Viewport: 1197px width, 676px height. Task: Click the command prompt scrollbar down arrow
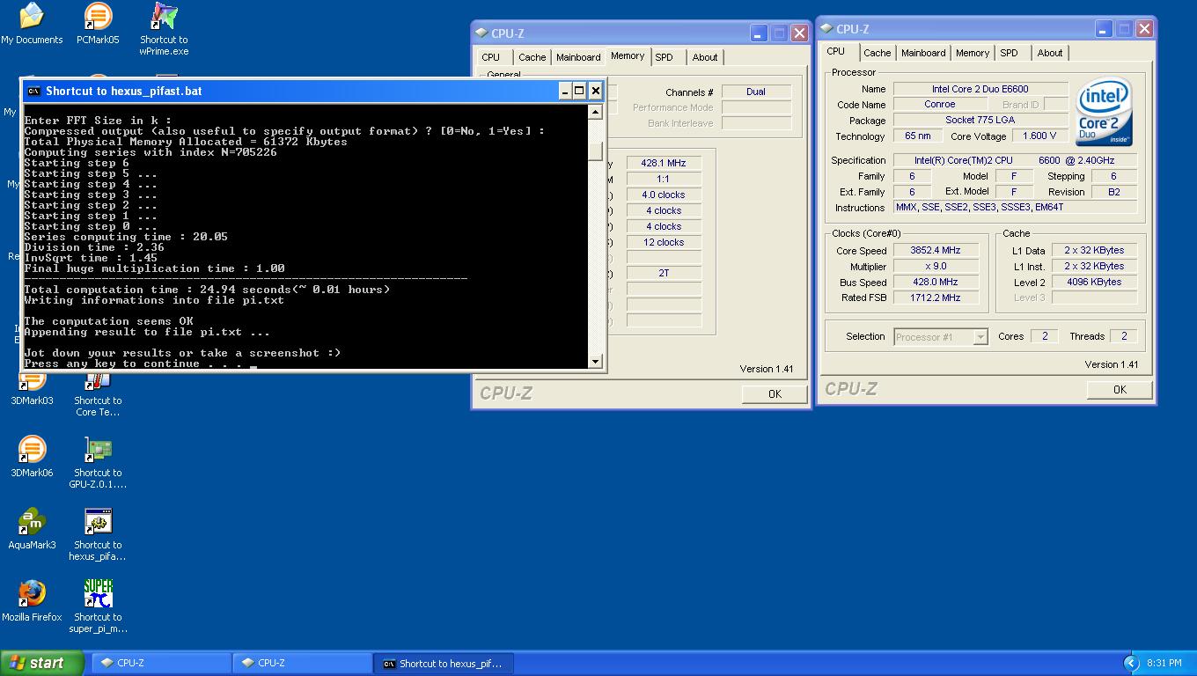click(x=596, y=361)
